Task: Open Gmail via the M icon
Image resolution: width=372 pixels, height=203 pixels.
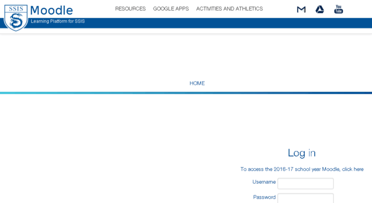Action: pos(301,10)
